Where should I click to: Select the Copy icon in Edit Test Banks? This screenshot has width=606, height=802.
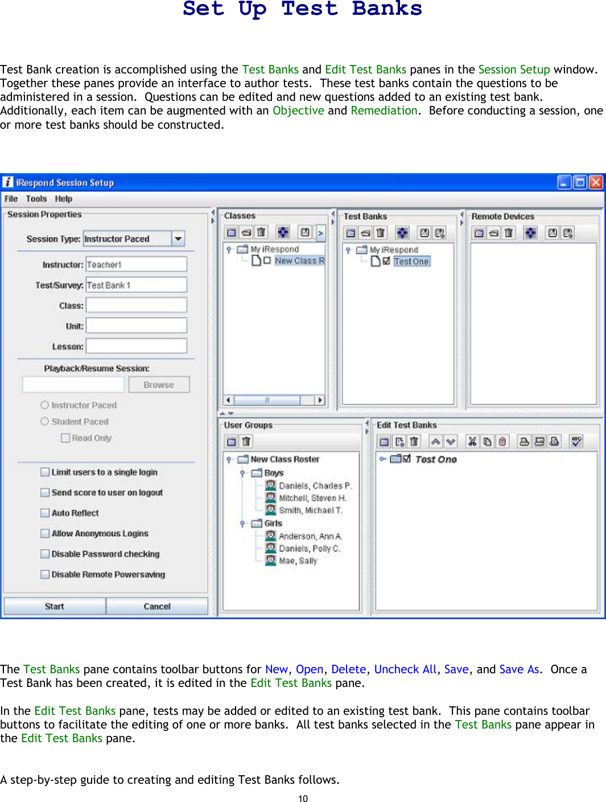pos(488,441)
